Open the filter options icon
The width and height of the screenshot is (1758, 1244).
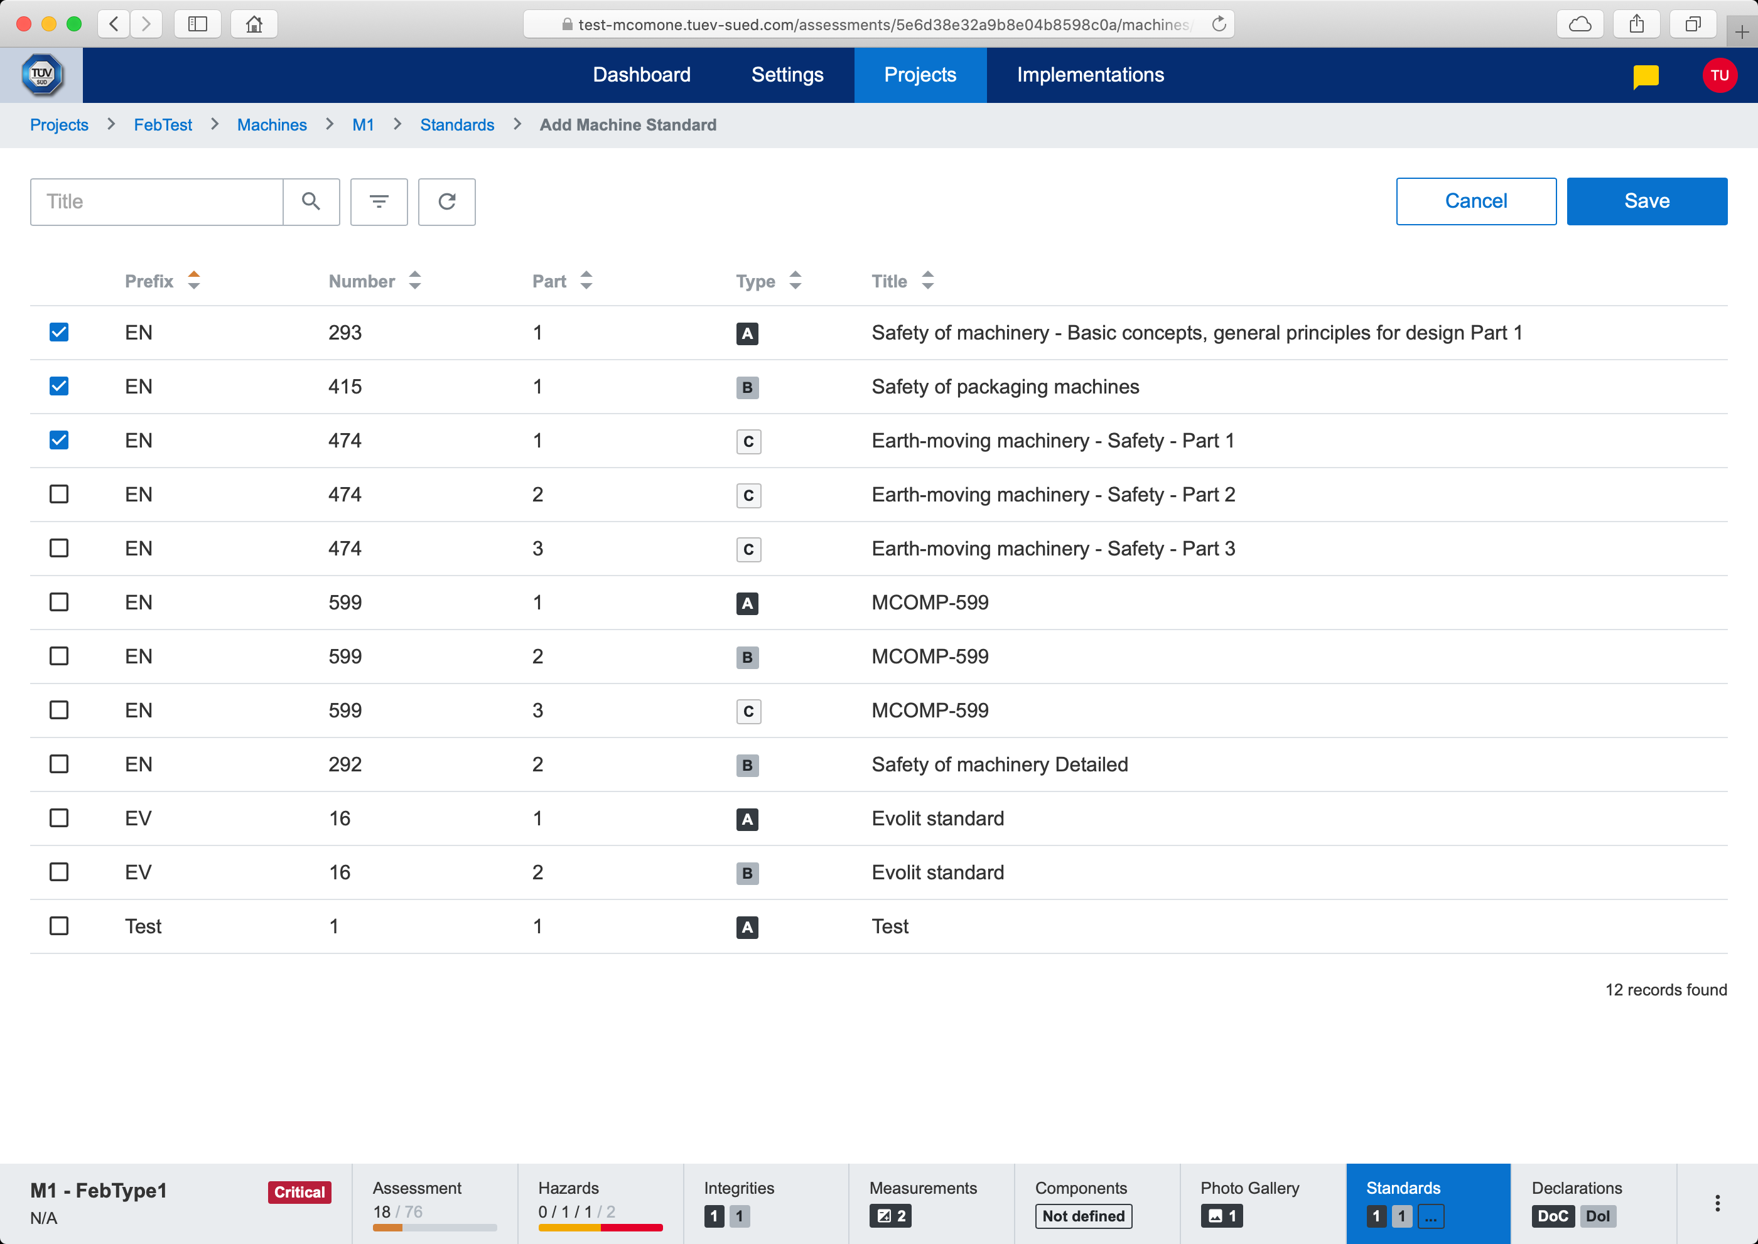click(379, 201)
